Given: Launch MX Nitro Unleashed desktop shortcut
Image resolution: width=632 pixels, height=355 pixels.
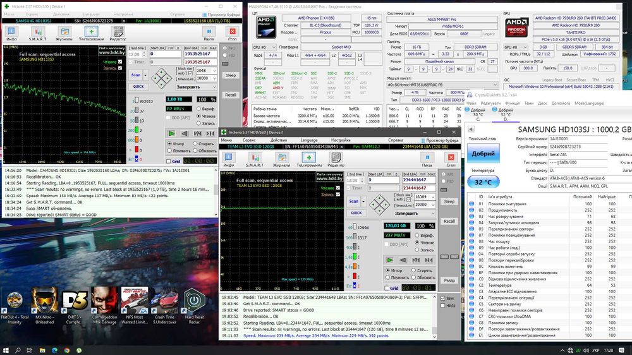Looking at the screenshot, I should 44,306.
